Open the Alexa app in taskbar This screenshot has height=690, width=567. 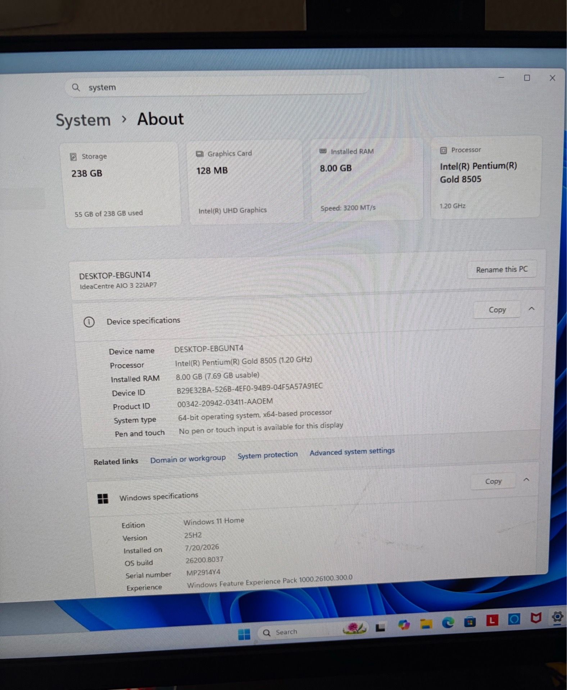click(514, 619)
